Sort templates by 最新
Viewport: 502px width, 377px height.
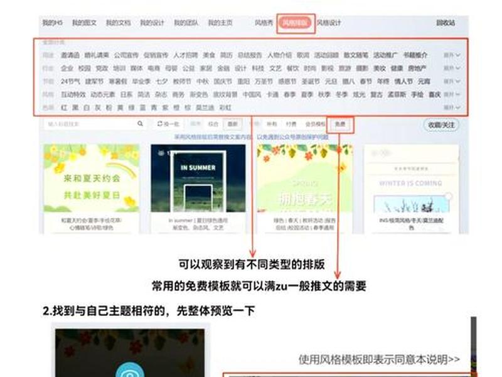coord(232,124)
